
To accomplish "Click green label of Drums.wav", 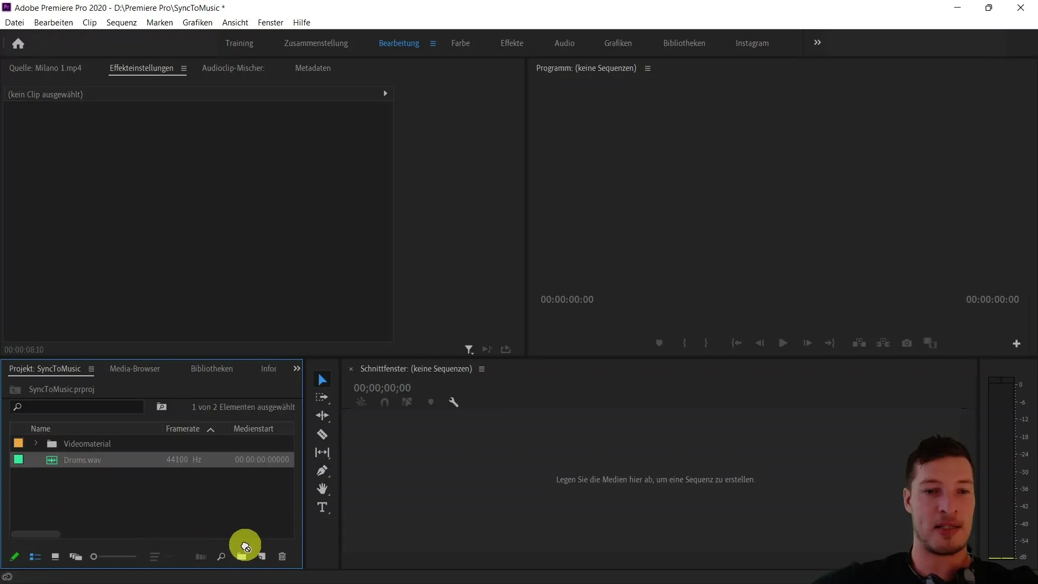I will pyautogui.click(x=18, y=460).
